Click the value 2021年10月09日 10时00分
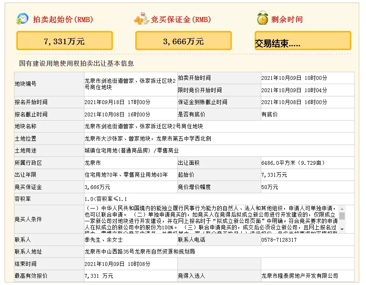The image size is (366, 285). pyautogui.click(x=294, y=78)
